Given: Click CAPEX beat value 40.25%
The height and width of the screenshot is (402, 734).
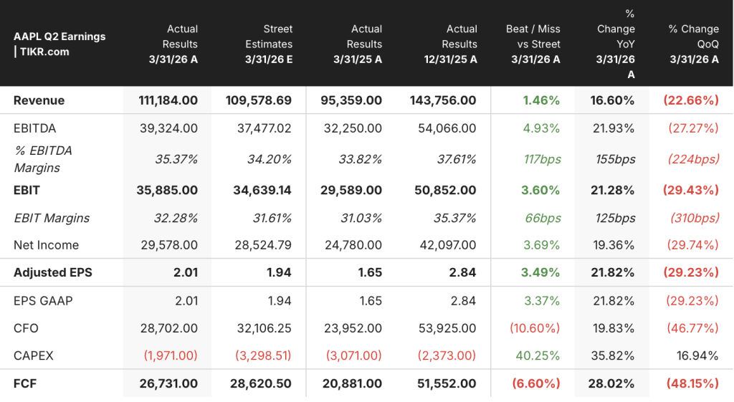Looking at the screenshot, I should tap(538, 356).
